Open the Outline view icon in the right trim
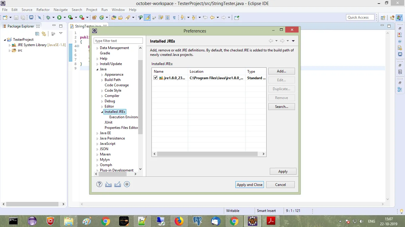 [400, 90]
